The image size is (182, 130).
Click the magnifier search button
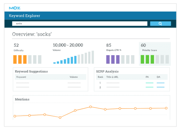pos(160,24)
